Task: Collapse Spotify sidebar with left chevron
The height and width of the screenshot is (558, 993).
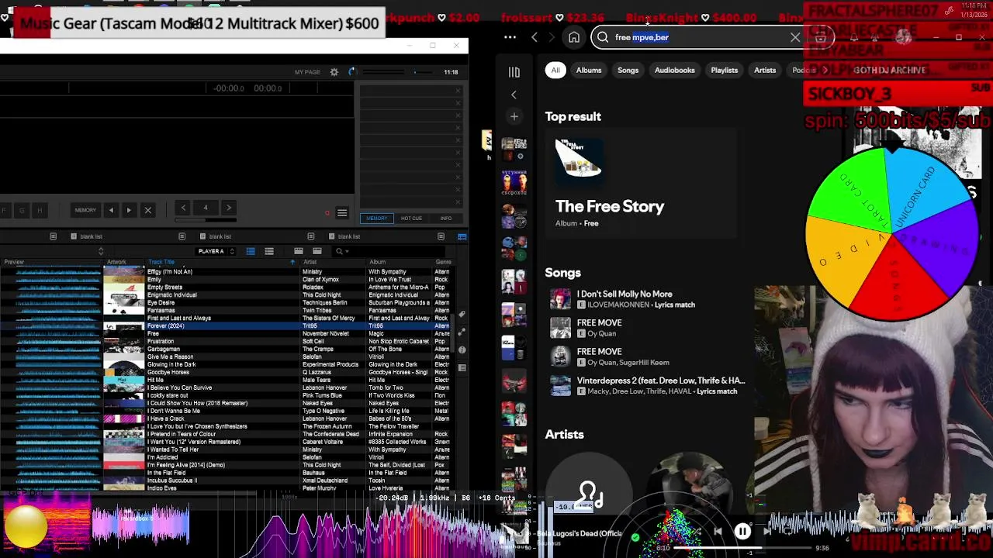Action: [514, 95]
